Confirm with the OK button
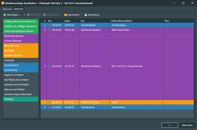This screenshot has height=130, width=197. (170, 125)
